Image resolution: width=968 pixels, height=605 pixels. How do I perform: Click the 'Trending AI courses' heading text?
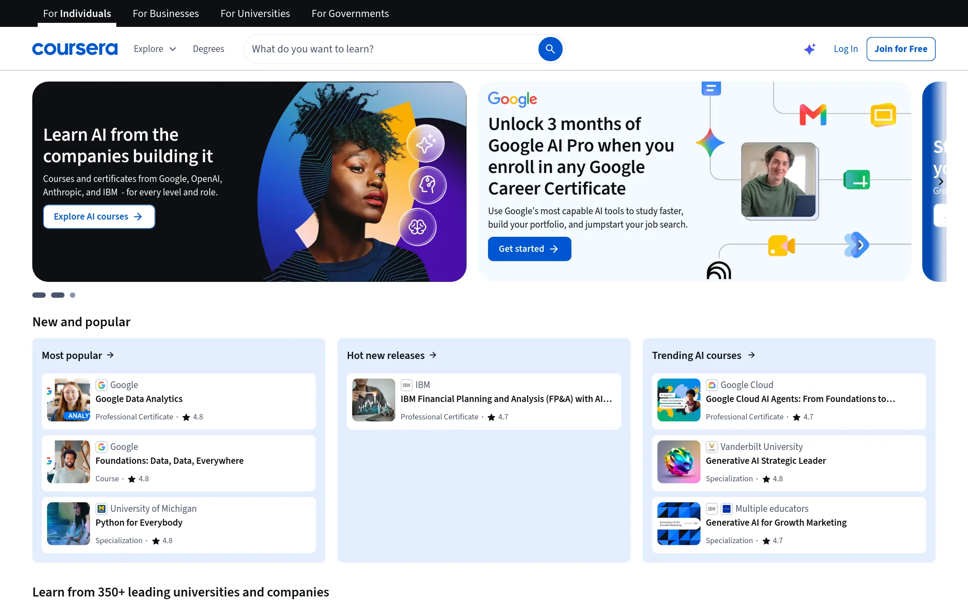point(696,355)
